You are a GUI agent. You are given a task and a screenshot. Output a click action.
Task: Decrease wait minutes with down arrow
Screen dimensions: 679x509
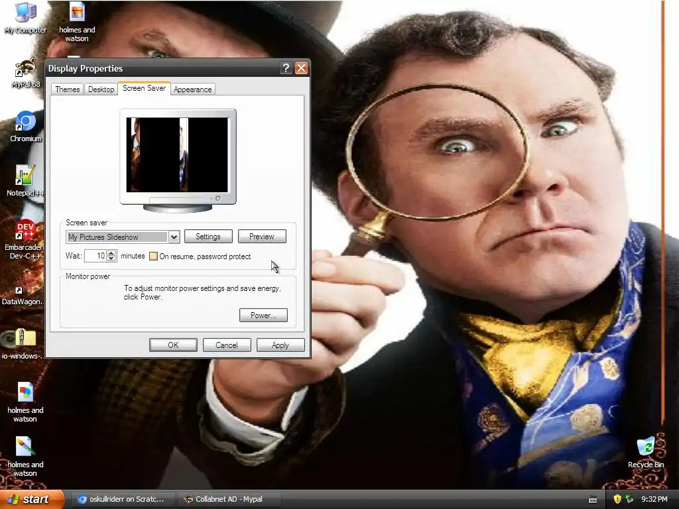(111, 259)
